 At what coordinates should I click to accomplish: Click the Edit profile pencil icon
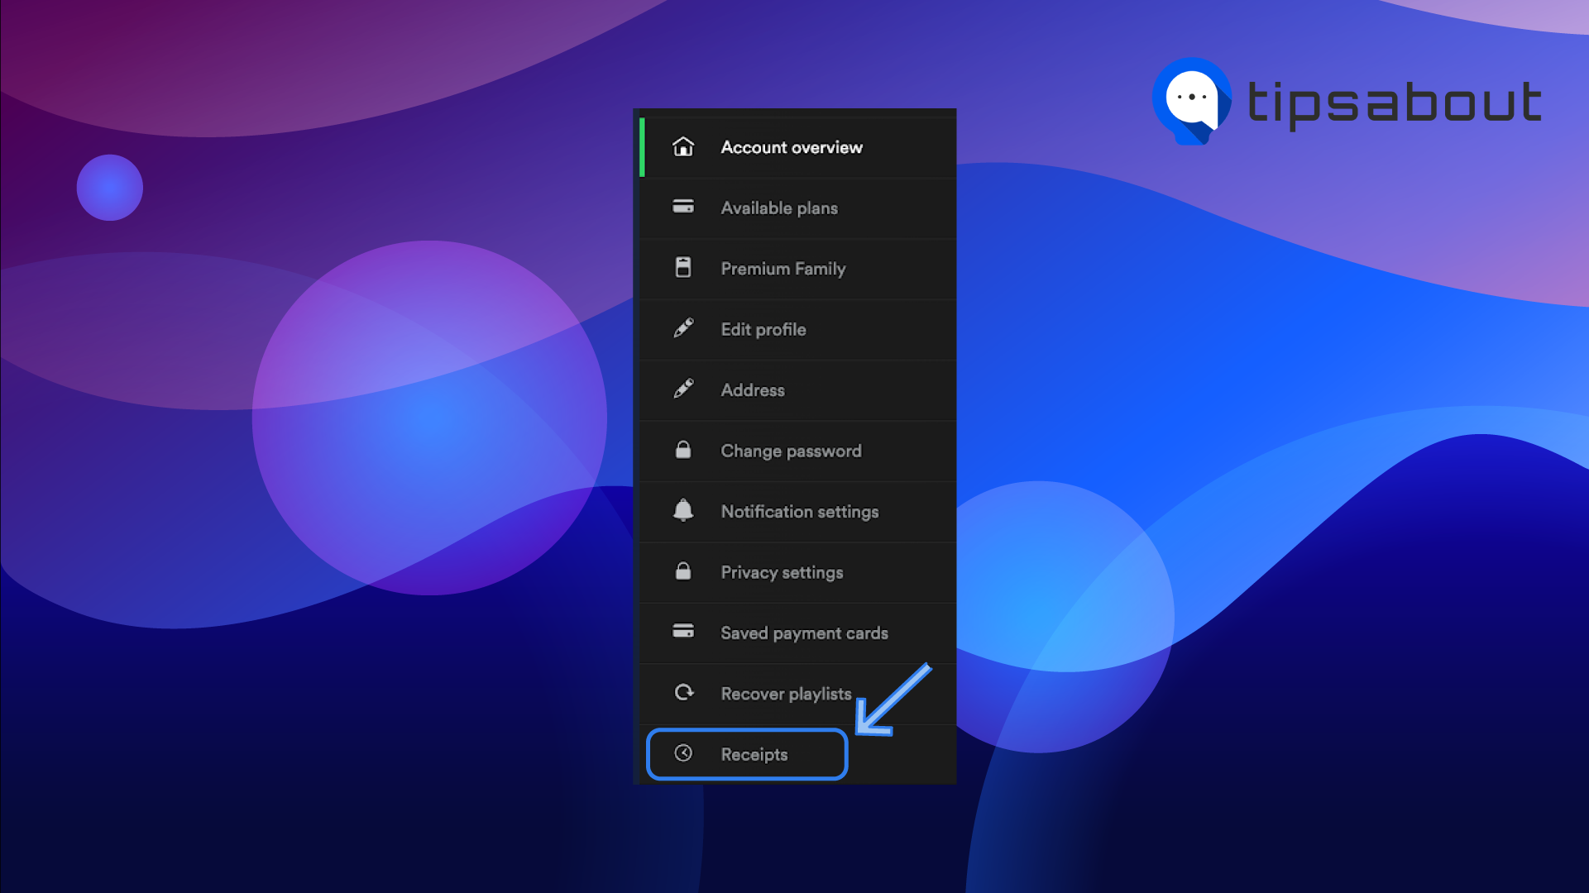click(x=683, y=328)
